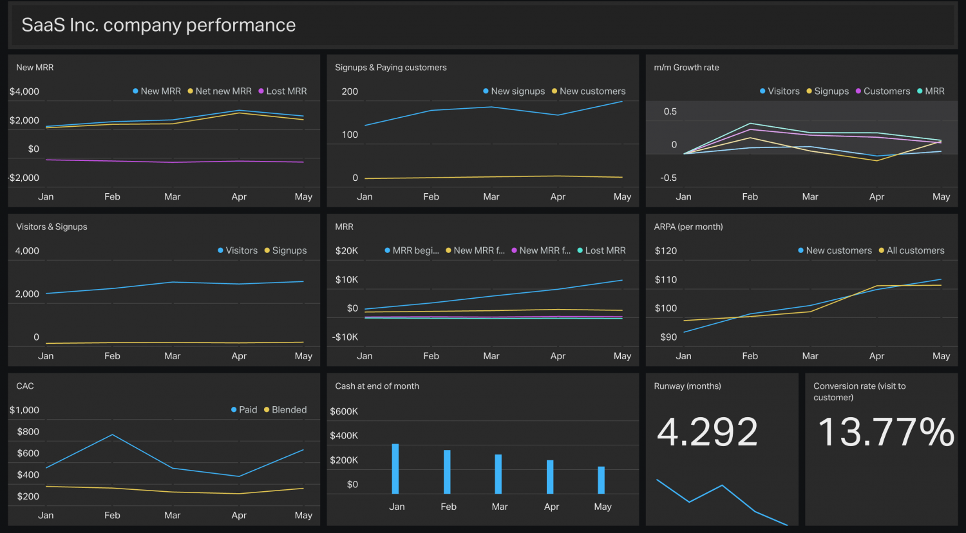Select the Paid legend icon in CAC chart
Screen dimensions: 966x533
pos(235,409)
